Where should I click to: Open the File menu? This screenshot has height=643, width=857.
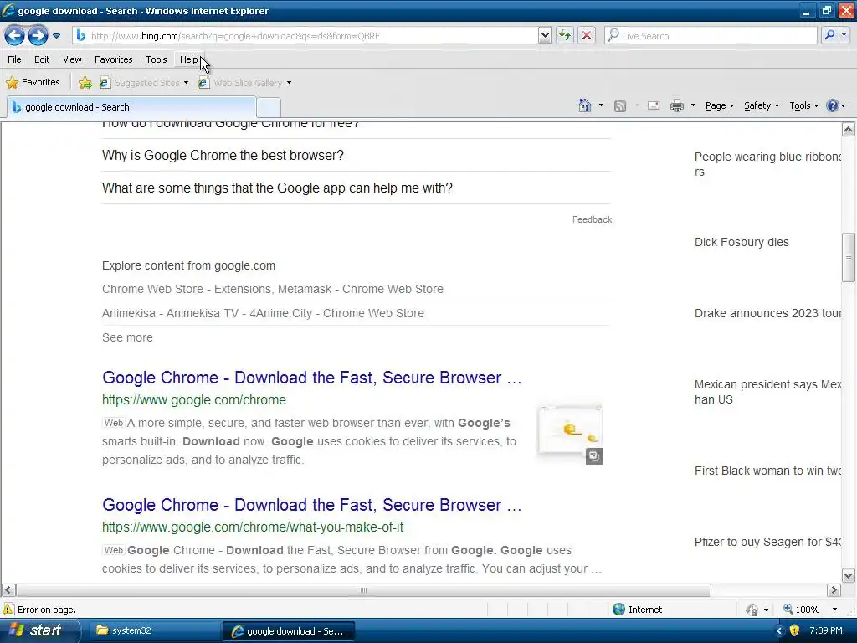pos(14,59)
